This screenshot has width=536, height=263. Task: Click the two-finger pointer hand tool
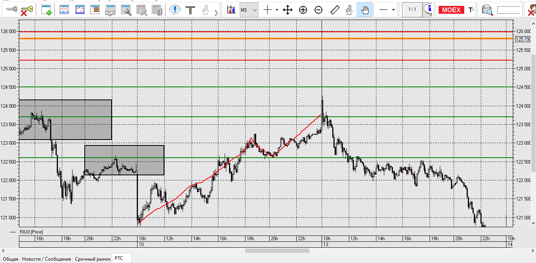point(349,10)
